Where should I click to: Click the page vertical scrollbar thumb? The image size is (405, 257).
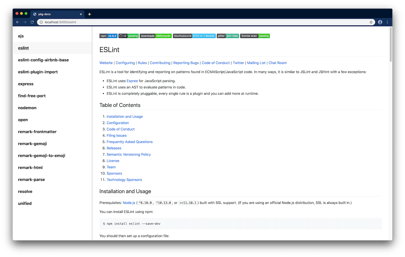[x=391, y=44]
